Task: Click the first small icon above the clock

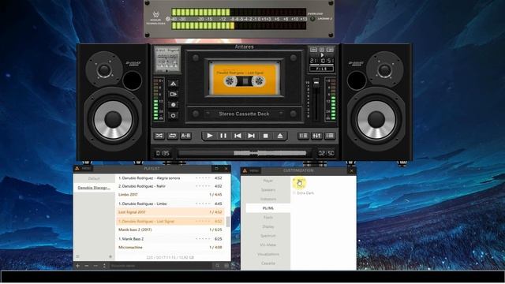Action: [x=313, y=50]
